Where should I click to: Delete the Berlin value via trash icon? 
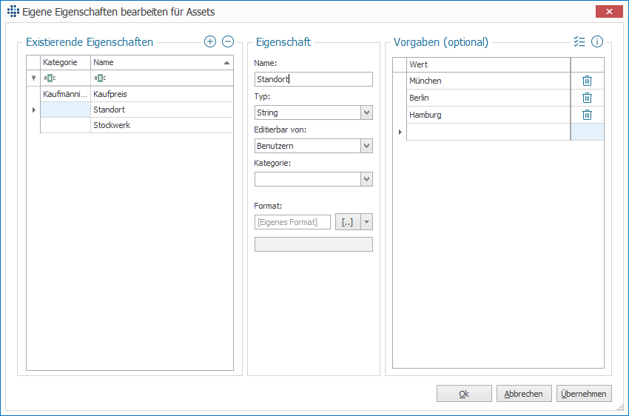[x=587, y=98]
